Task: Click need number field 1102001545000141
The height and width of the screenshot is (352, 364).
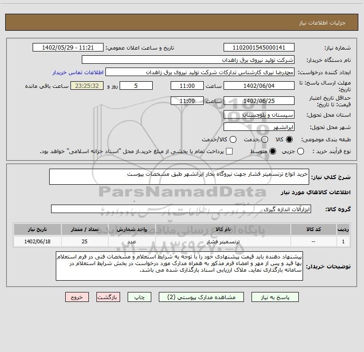Action: point(259,48)
